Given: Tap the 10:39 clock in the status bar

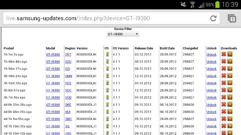Looking at the screenshot, I should pos(230,4).
